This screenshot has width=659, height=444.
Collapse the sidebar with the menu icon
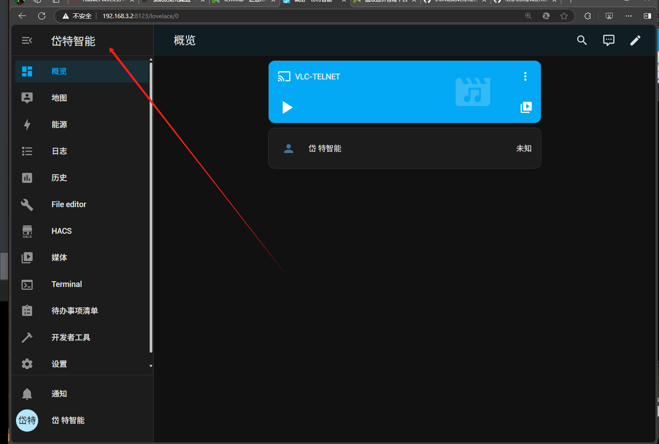pos(27,41)
